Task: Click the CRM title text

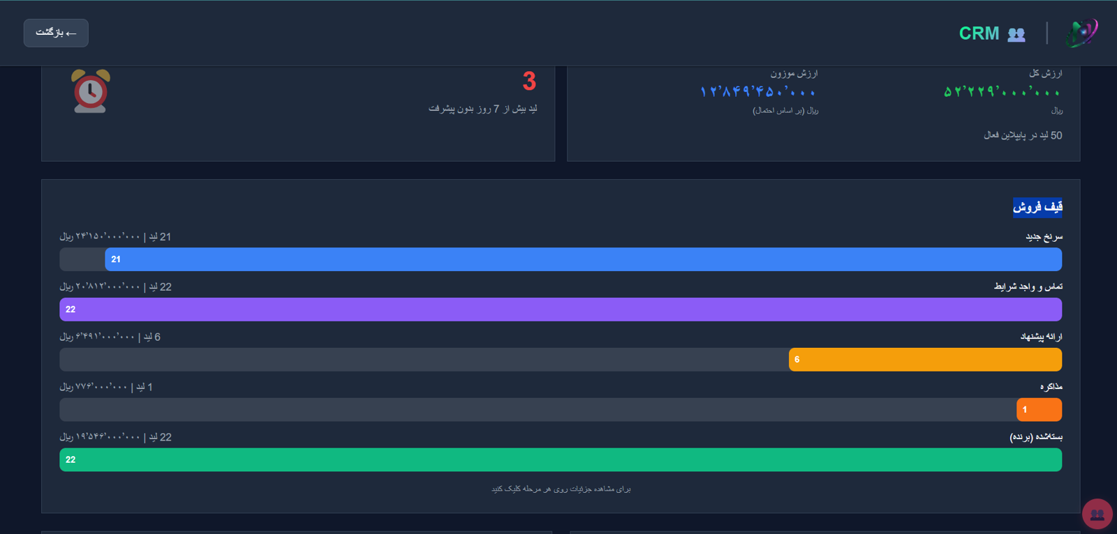Action: pyautogui.click(x=979, y=33)
